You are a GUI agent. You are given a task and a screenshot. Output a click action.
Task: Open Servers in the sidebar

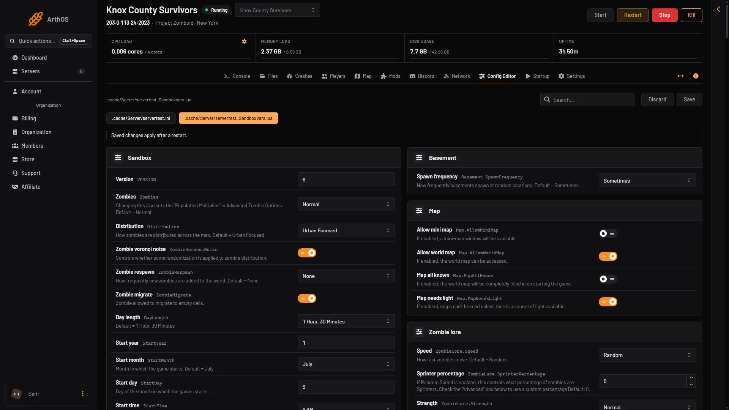[x=48, y=71]
